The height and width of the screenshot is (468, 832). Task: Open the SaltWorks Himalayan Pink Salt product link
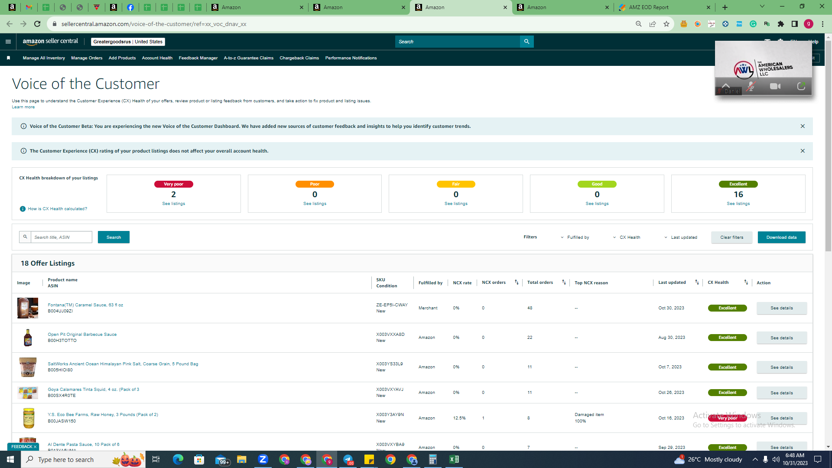pos(123,364)
